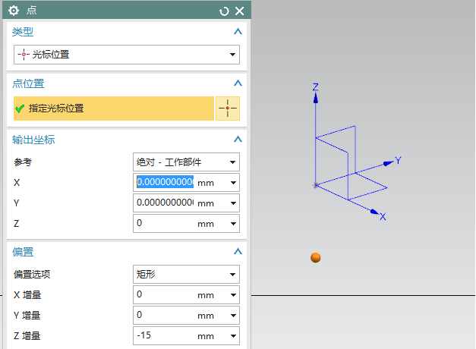Click the Z 增量 offset input field
The width and height of the screenshot is (476, 349).
click(165, 335)
